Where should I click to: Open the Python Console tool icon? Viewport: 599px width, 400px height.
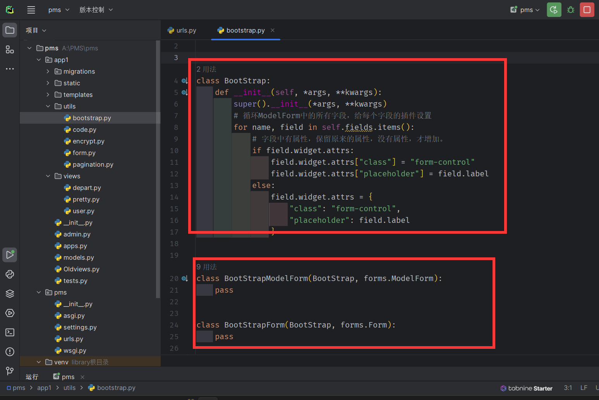tap(10, 313)
